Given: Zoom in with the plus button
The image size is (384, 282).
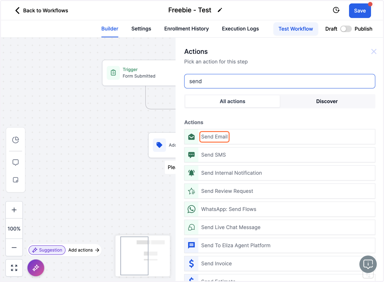Looking at the screenshot, I should tap(14, 210).
